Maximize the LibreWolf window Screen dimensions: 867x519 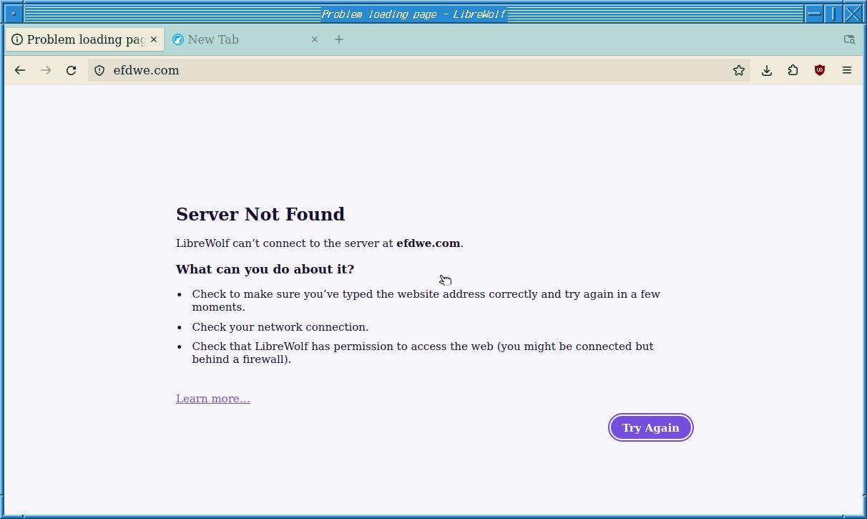click(833, 14)
